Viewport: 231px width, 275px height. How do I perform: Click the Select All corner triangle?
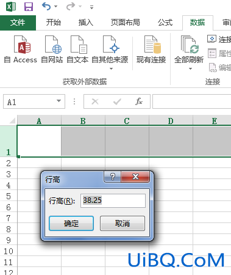(x=12, y=120)
